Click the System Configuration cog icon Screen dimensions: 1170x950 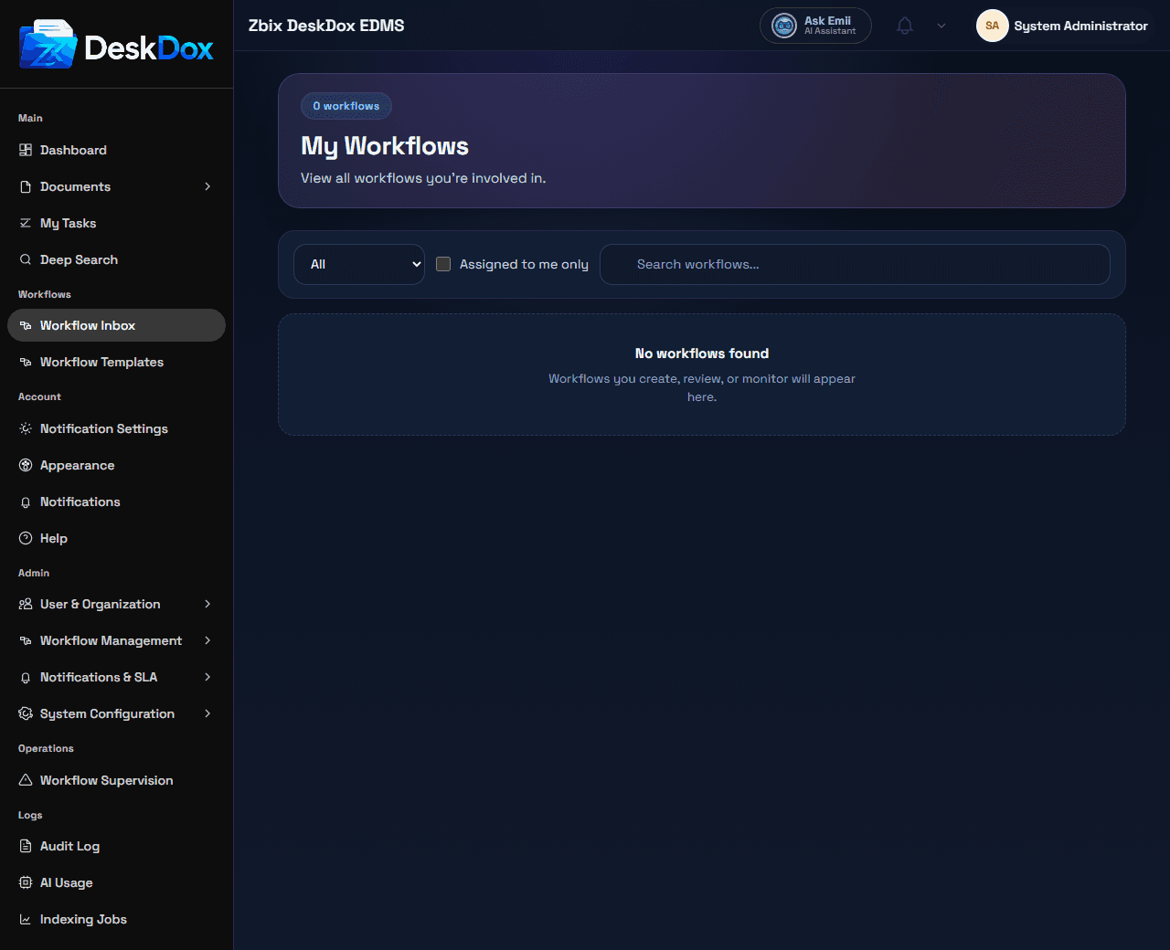coord(26,713)
